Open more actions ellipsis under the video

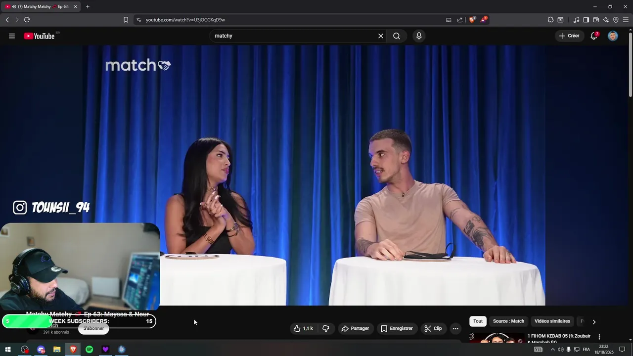click(455, 328)
